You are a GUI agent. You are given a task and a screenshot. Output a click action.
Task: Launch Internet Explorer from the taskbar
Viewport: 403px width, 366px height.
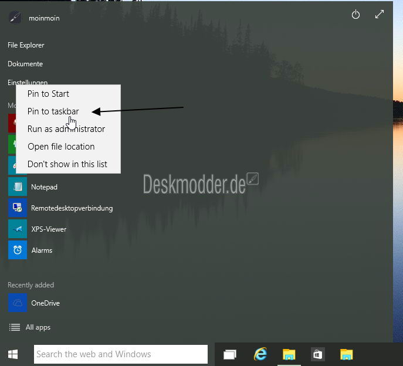coord(260,354)
